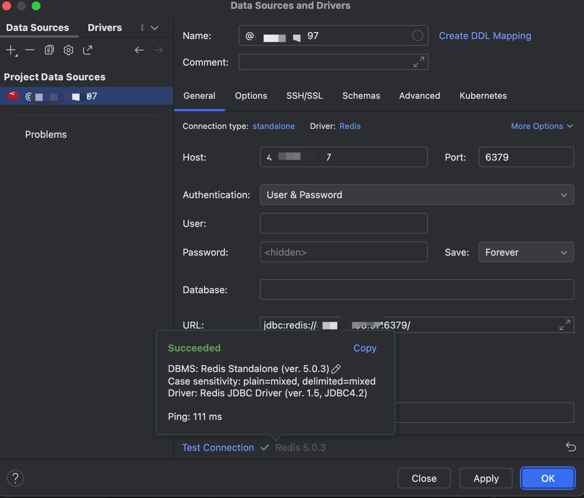Show hidden tabs via chevron dropdown

click(155, 28)
